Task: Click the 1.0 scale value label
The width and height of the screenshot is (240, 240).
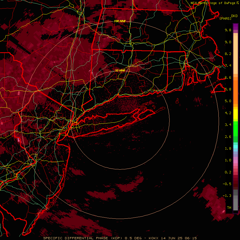Action: (x=228, y=160)
